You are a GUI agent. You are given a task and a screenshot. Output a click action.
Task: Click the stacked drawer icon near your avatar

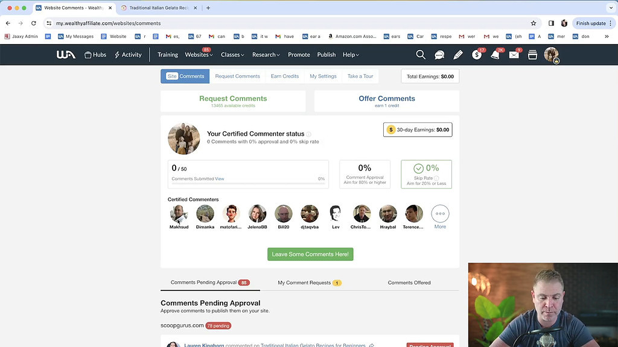(532, 54)
